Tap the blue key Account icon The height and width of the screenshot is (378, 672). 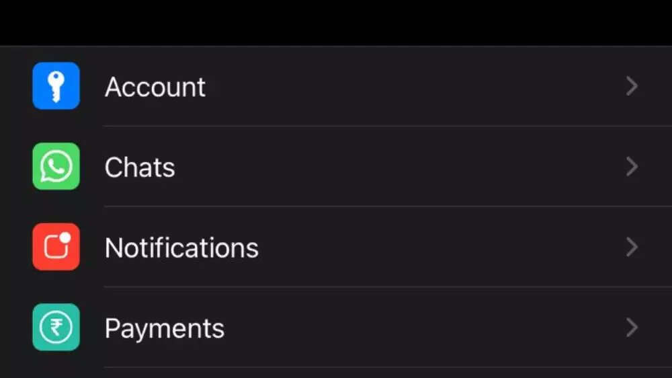(x=56, y=86)
